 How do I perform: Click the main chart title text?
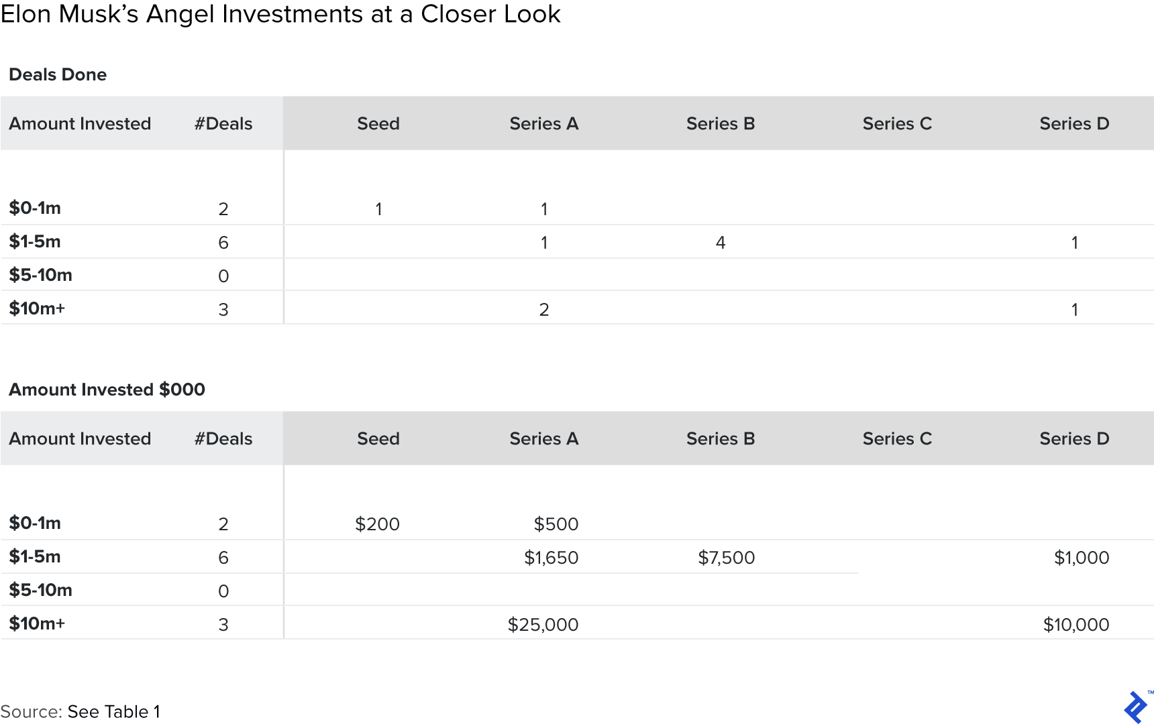click(x=280, y=14)
